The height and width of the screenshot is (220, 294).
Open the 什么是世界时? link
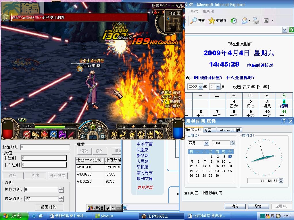click(240, 78)
